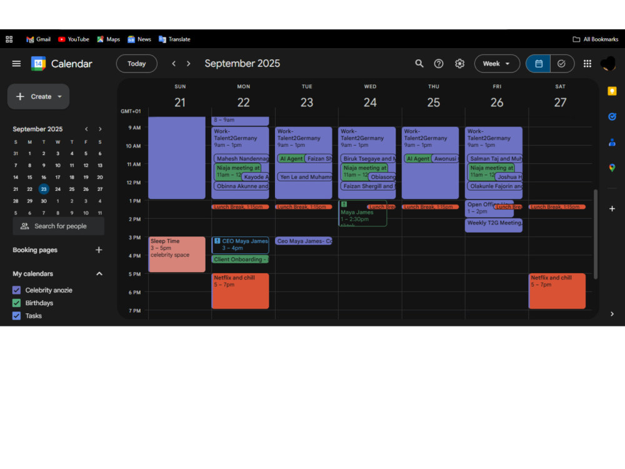Select Wednesday 24 day header
625x469 pixels.
pos(370,103)
